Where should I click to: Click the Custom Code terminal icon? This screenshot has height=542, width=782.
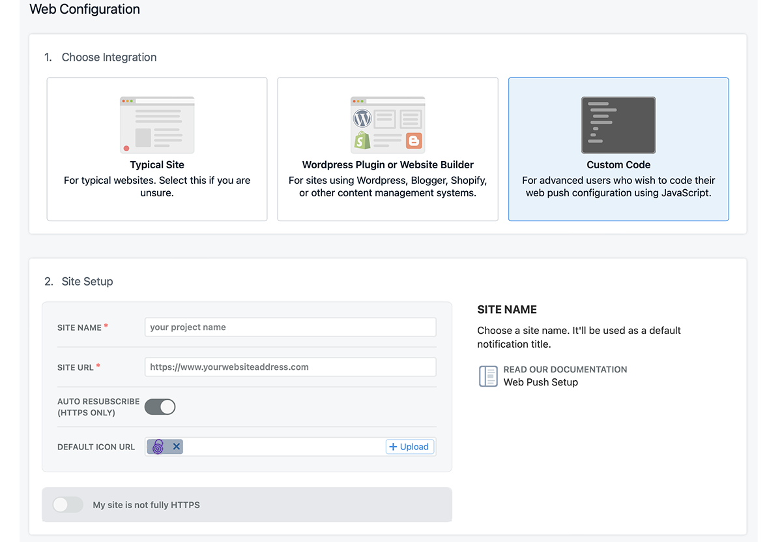click(618, 125)
